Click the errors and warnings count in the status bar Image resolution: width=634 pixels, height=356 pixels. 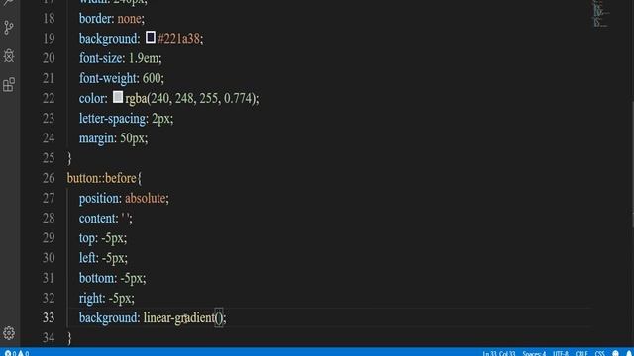click(17, 353)
